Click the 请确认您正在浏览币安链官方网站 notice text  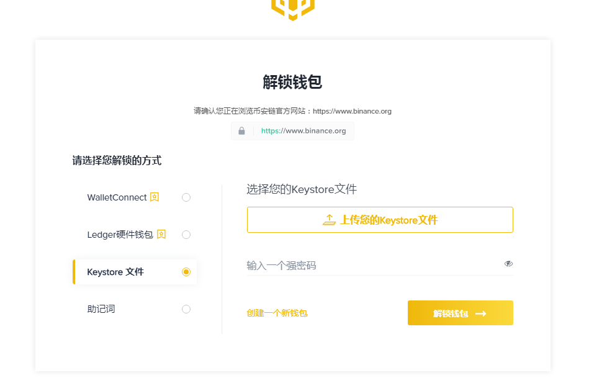pos(292,111)
